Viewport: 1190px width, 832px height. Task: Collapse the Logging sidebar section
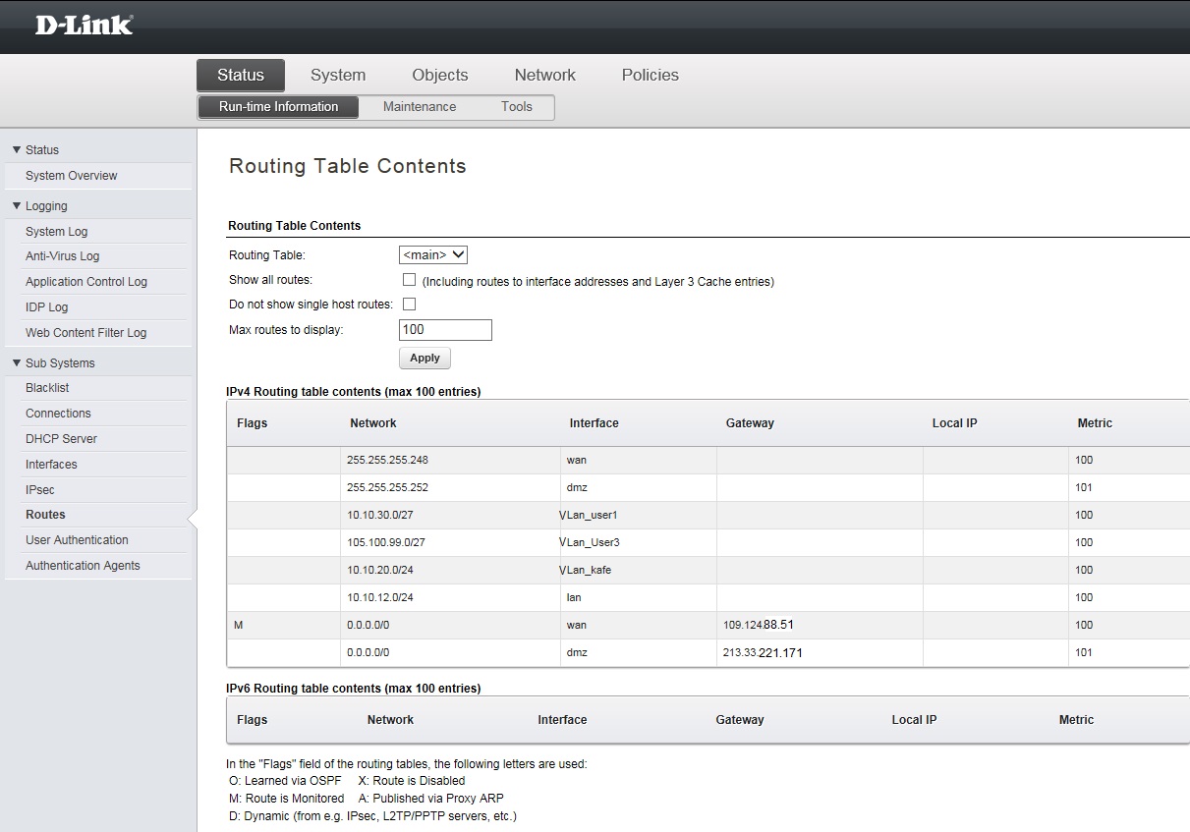coord(17,206)
